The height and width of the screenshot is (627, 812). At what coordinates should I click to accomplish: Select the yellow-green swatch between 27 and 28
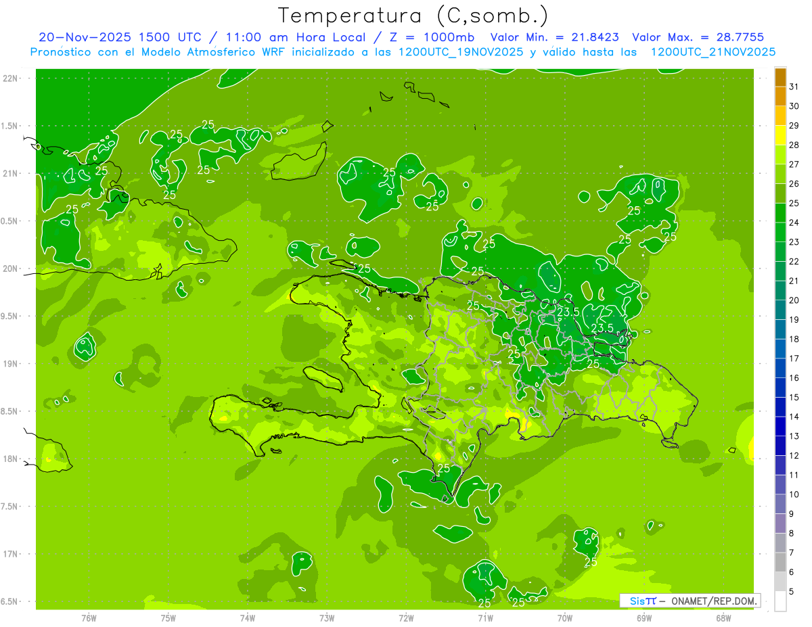tap(780, 155)
